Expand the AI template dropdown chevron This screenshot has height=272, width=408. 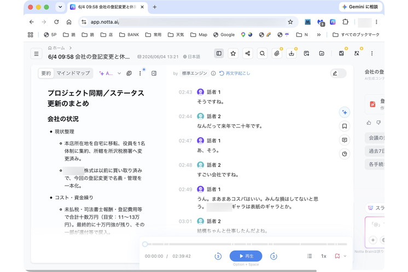pyautogui.click(x=119, y=73)
